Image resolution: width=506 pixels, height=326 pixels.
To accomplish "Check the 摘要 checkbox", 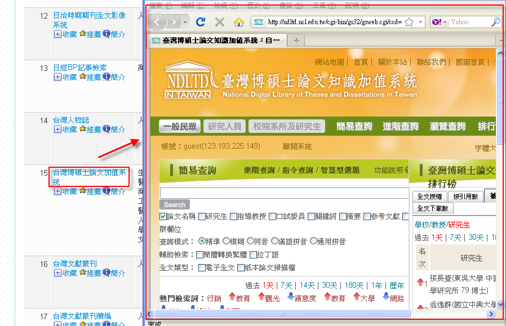I will click(343, 216).
